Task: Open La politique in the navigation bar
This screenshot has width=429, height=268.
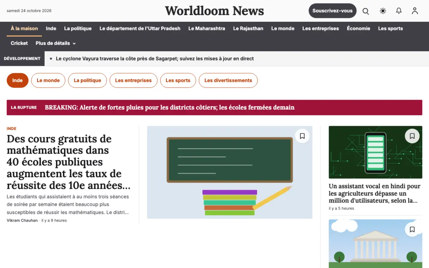Action: 78,29
